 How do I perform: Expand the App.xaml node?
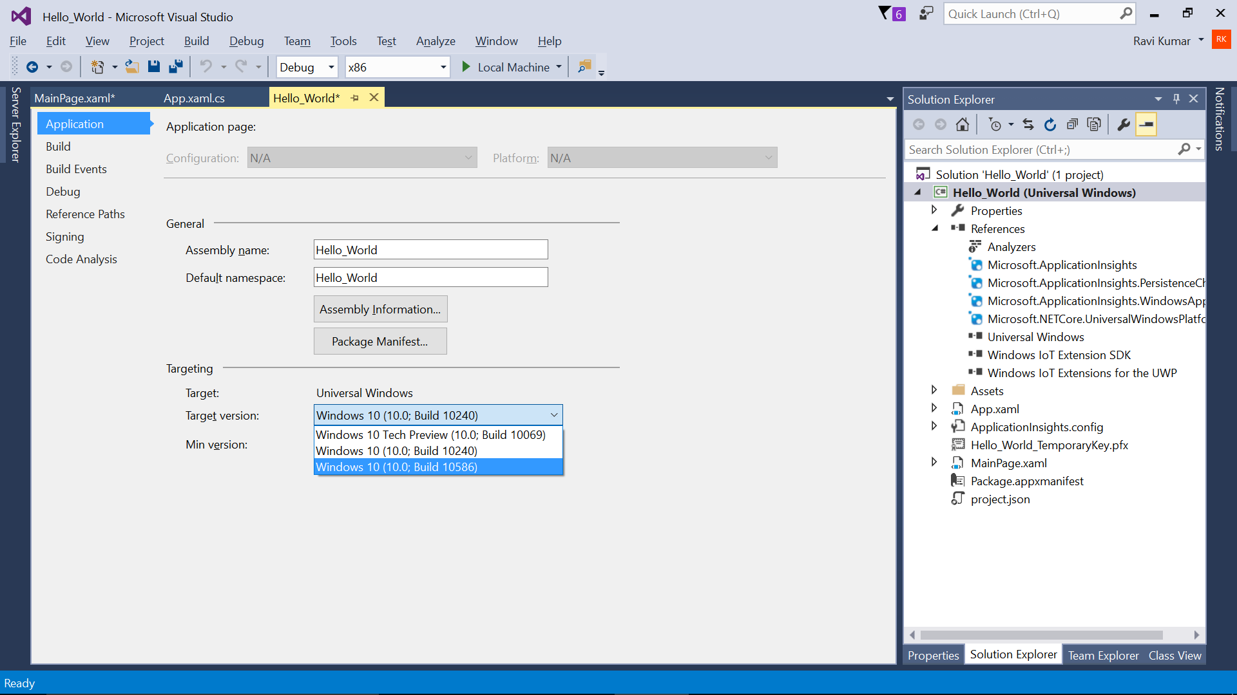coord(934,408)
